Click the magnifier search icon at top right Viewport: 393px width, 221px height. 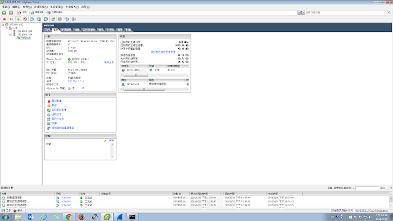389,12
